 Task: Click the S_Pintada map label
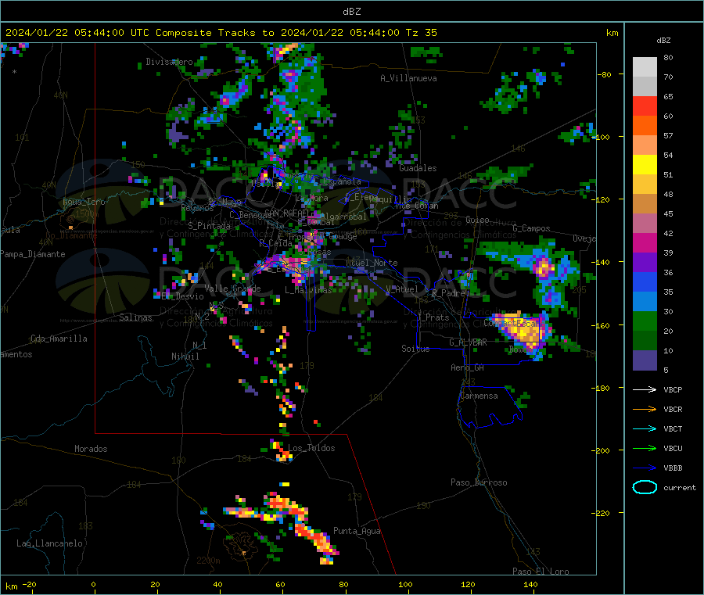coord(209,226)
